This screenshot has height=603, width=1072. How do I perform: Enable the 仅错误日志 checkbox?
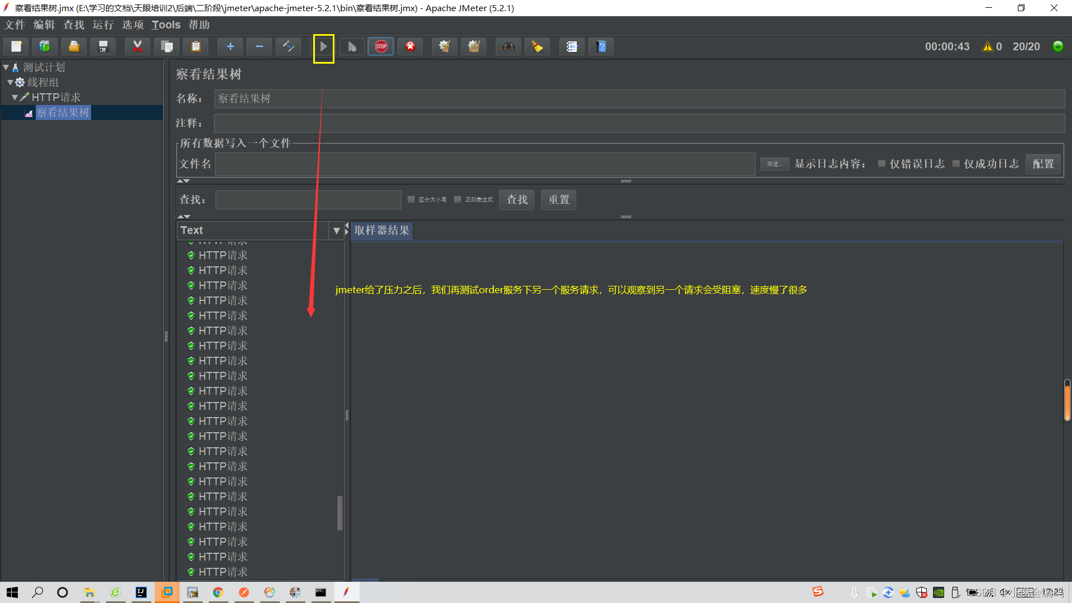click(x=882, y=164)
